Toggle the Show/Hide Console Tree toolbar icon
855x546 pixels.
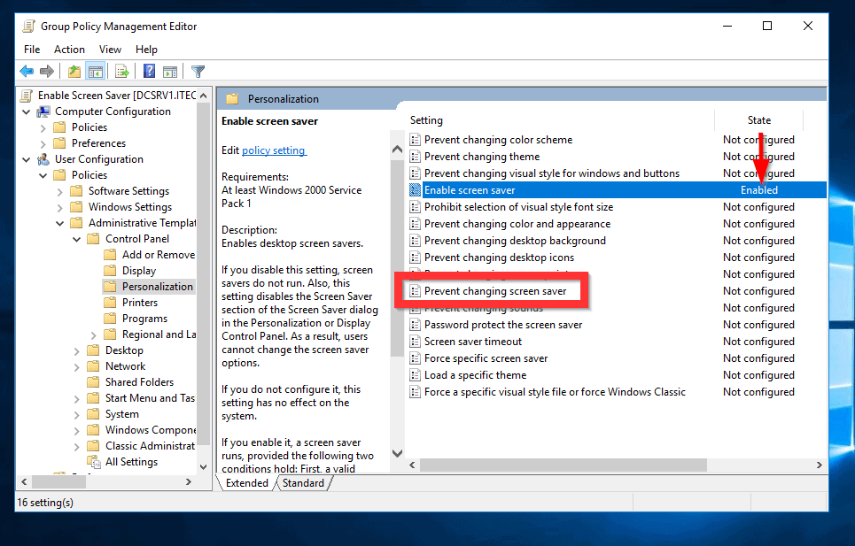point(96,71)
